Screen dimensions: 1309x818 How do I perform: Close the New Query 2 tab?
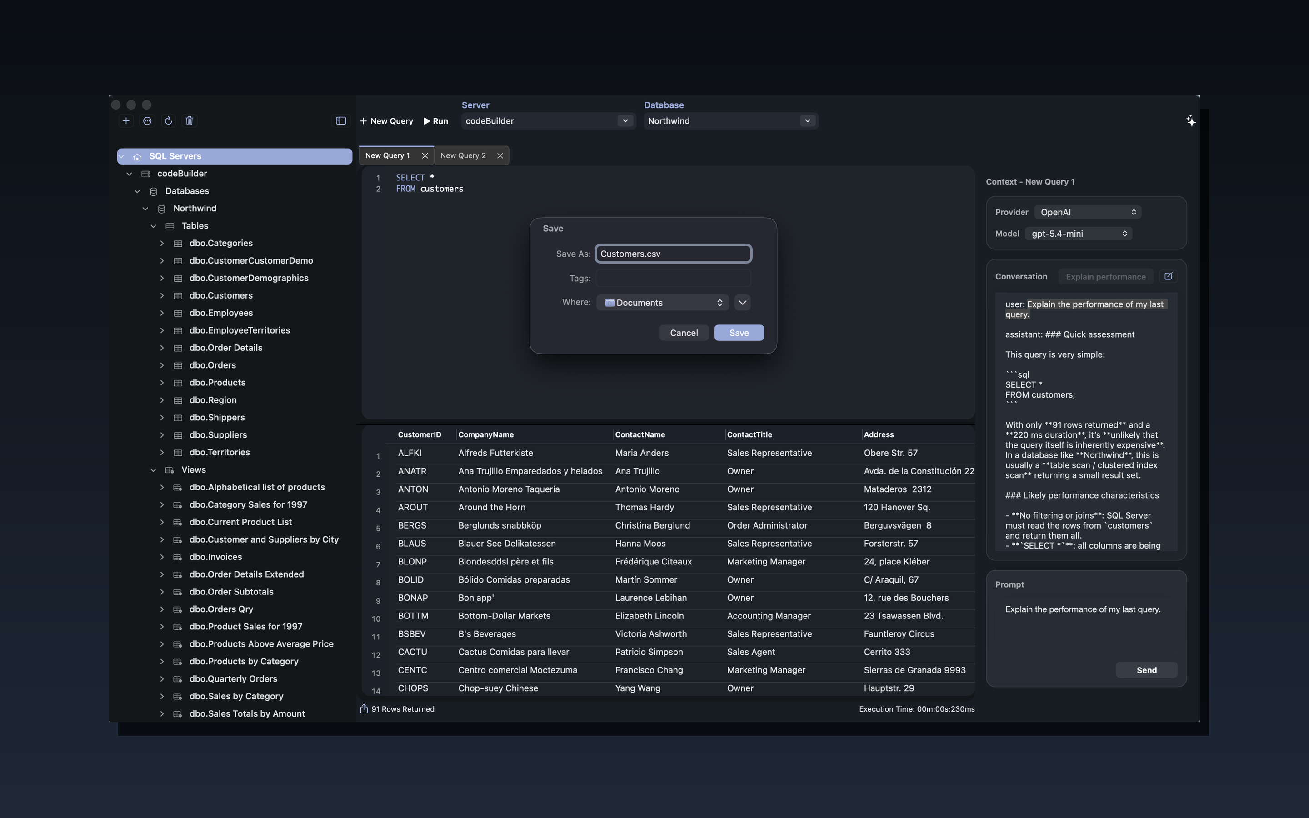tap(500, 156)
